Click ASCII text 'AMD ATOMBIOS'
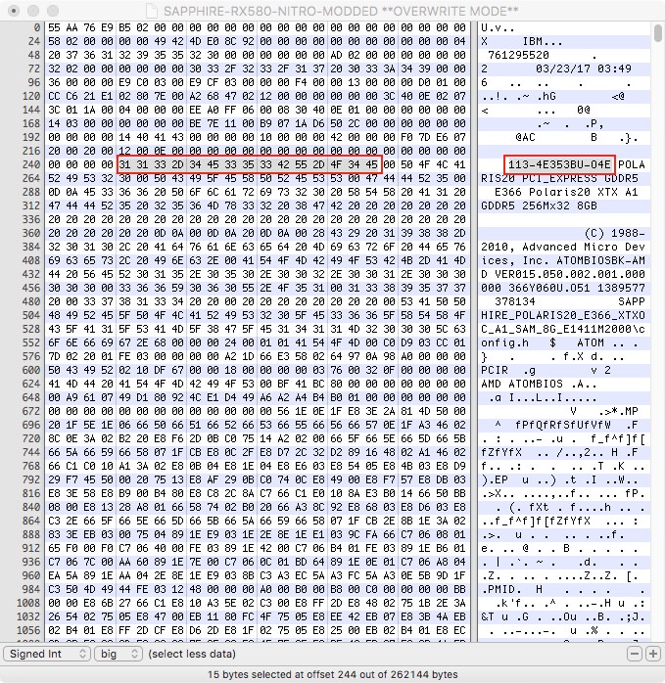 point(522,384)
